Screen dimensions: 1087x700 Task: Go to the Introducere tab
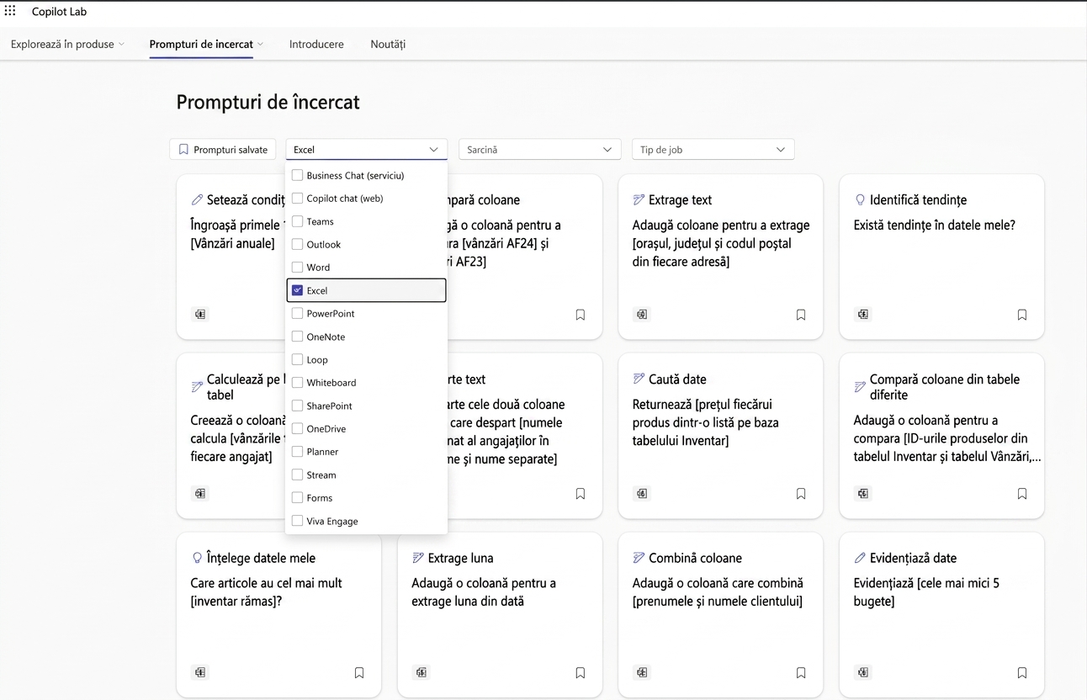pyautogui.click(x=316, y=44)
